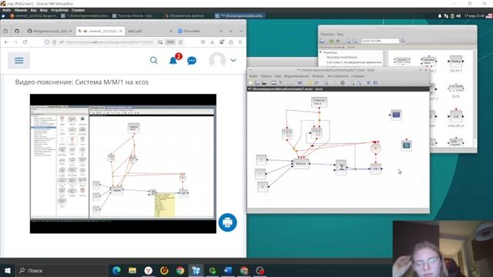This screenshot has width=493, height=277.
Task: Play the M/M/1 xcos explanation video
Action: [123, 164]
